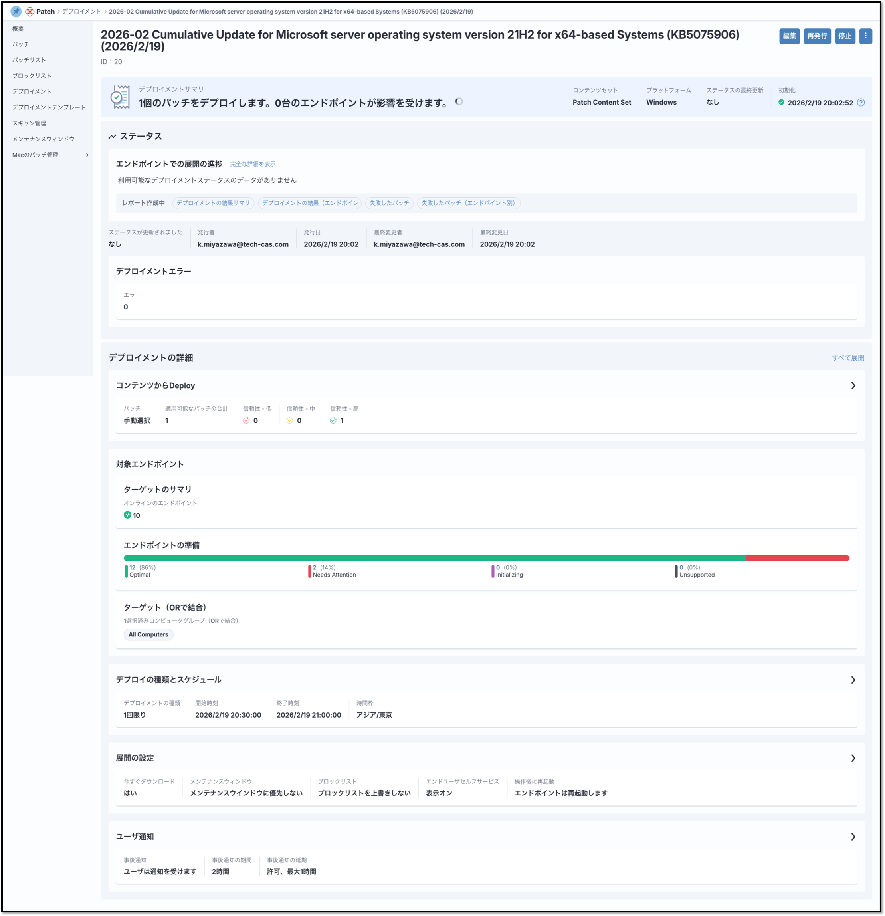Expand the デプロイの種類とスケジュール section
This screenshot has height=916, width=885.
[x=853, y=680]
